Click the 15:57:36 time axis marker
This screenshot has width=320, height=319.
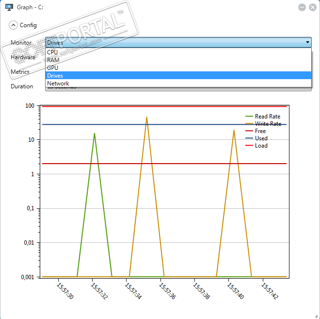tap(167, 291)
